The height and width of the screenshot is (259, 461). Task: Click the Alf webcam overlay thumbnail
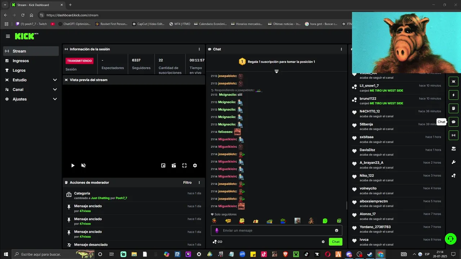click(406, 43)
